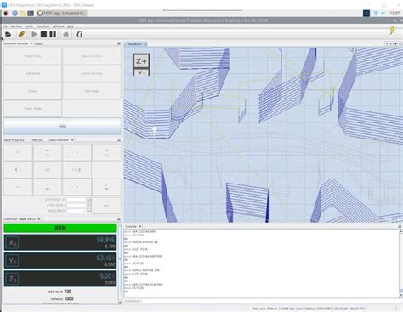This screenshot has height=312, width=403.
Task: Close the Jog Controller tab
Action: click(x=72, y=140)
